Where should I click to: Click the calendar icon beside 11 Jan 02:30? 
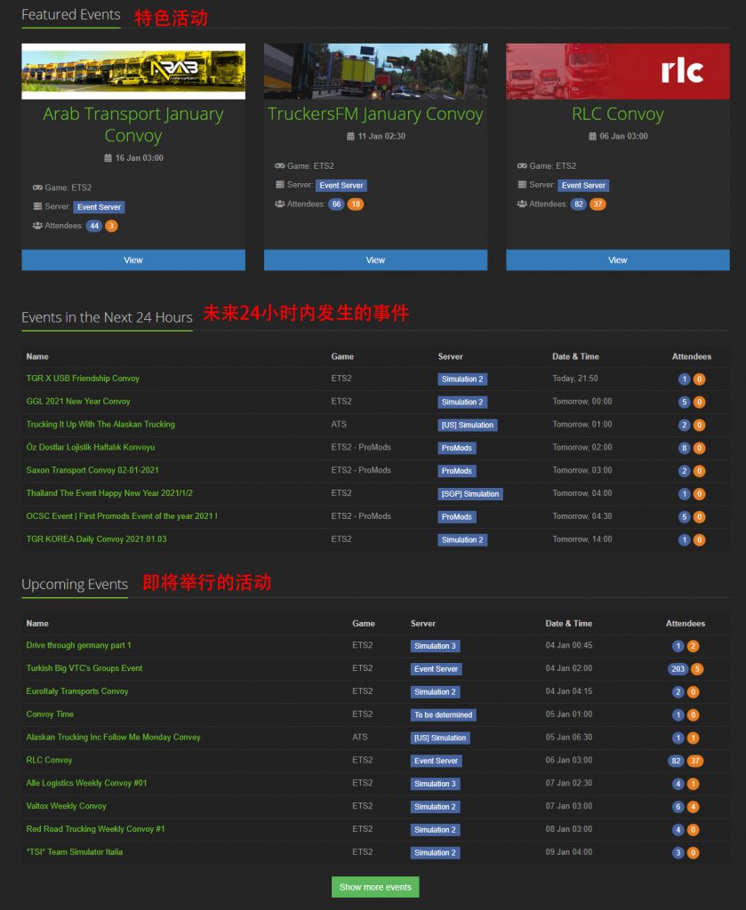(x=350, y=136)
